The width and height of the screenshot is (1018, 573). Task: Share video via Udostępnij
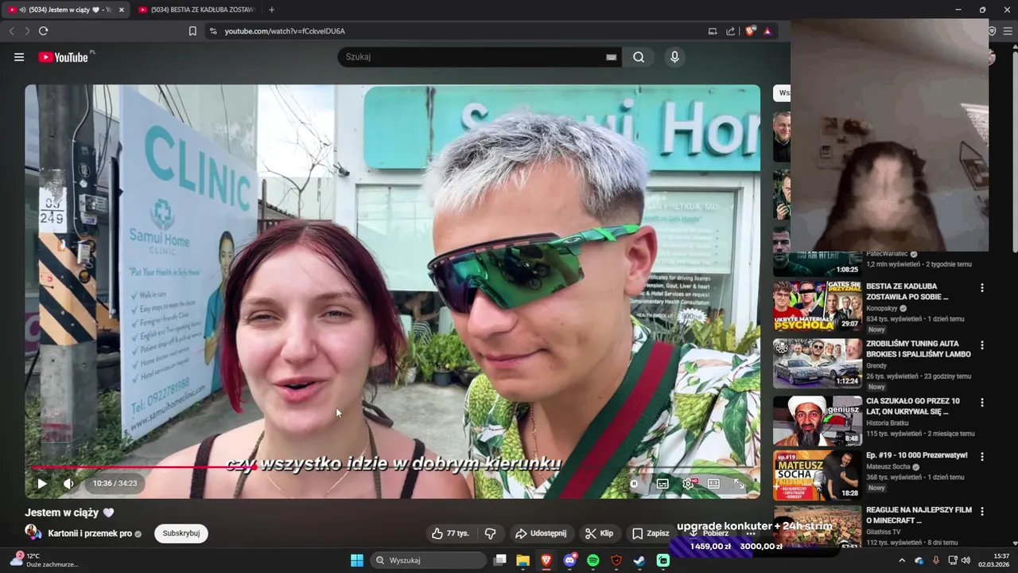coord(540,533)
